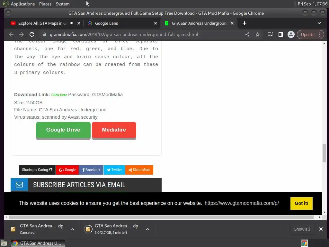Click the email envelope icon
This screenshot has width=329, height=247.
pyautogui.click(x=19, y=184)
